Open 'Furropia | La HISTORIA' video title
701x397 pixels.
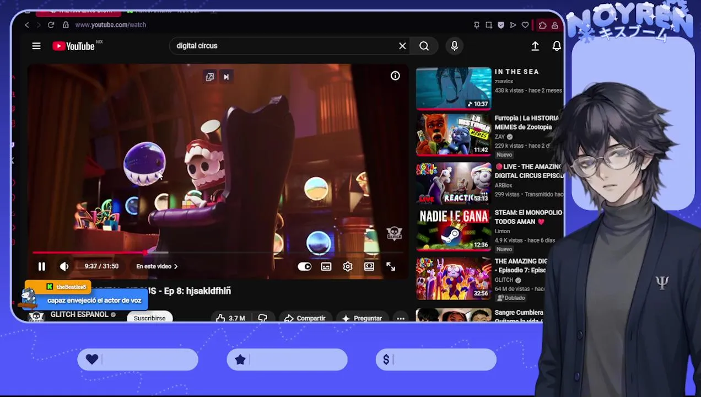pos(527,122)
